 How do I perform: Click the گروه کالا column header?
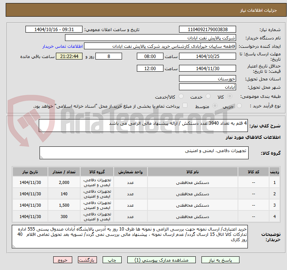pyautogui.click(x=97, y=172)
